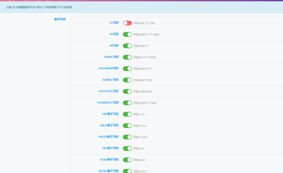Click the 3A号码 label text
283x173 pixels.
pos(114,23)
